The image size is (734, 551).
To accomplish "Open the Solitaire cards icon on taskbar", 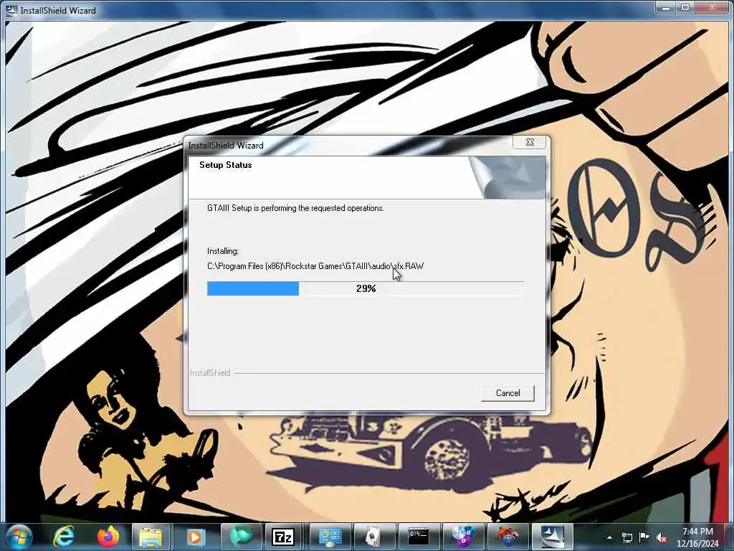I will click(373, 537).
